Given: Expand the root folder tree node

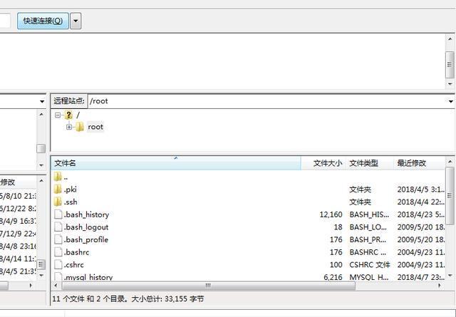Looking at the screenshot, I should [x=69, y=127].
